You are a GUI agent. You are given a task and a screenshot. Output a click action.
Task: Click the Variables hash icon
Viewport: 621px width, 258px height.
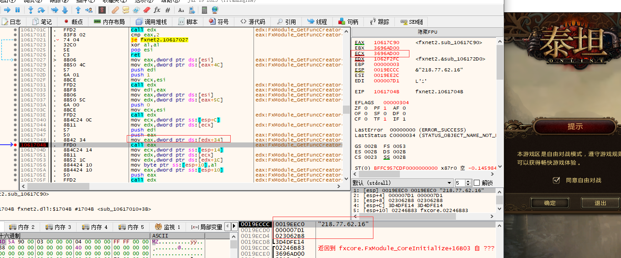pyautogui.click(x=168, y=10)
